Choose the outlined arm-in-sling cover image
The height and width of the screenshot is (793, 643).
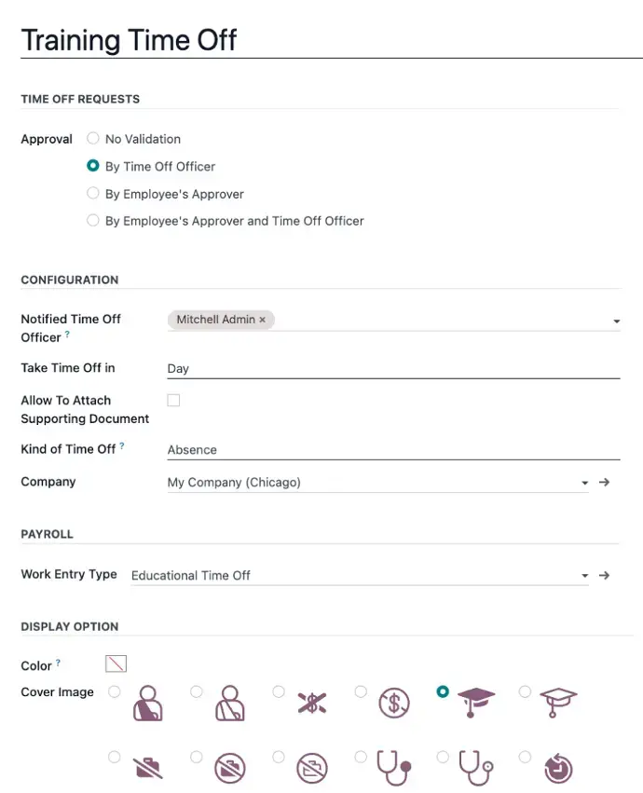tap(196, 691)
